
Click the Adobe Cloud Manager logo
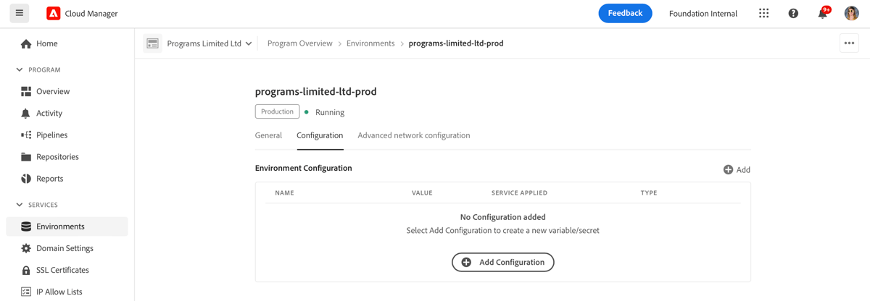(54, 13)
